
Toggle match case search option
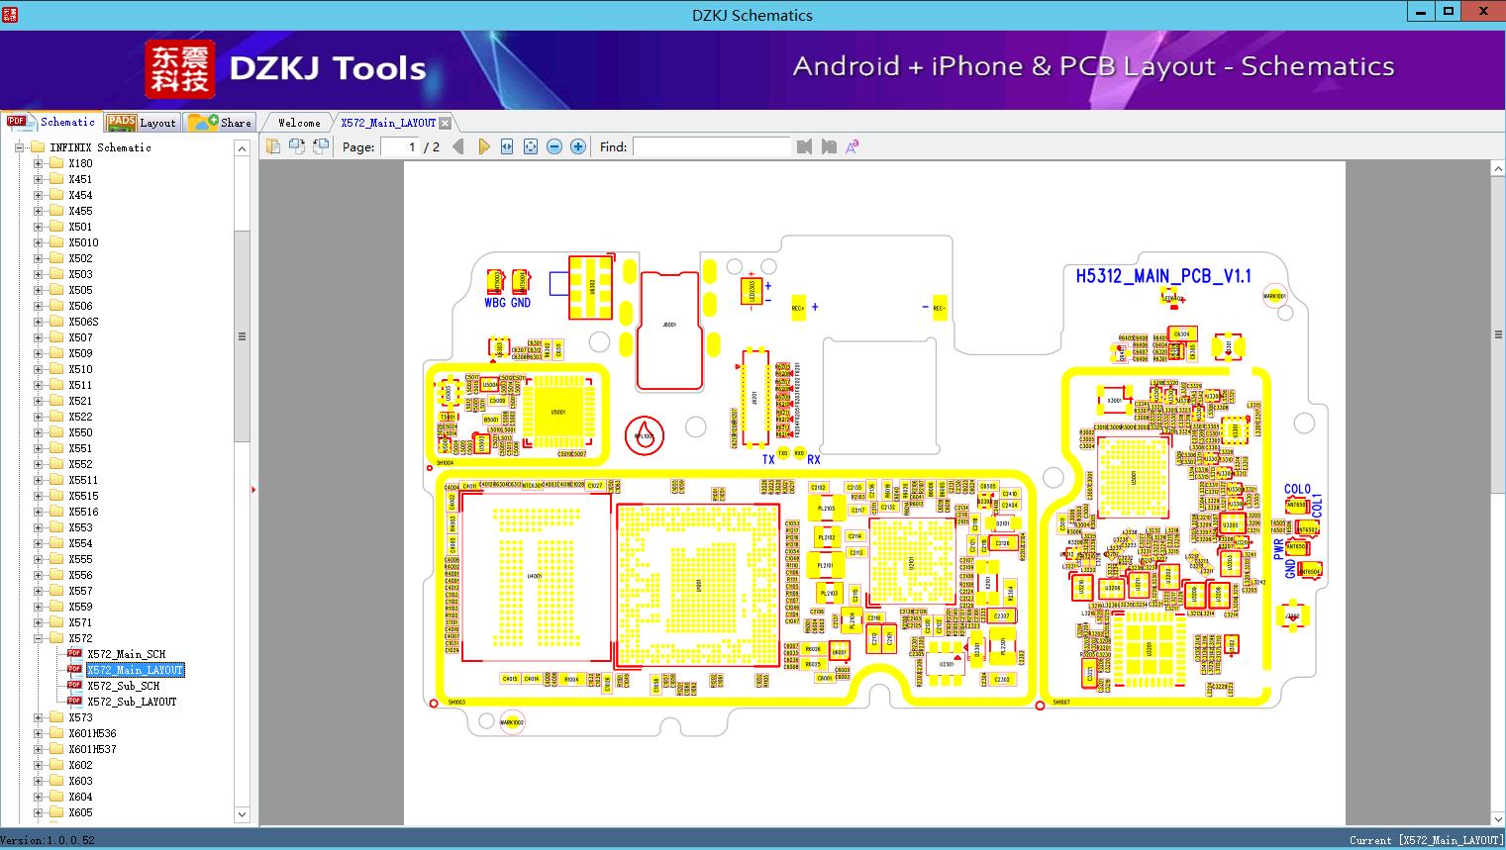(852, 146)
